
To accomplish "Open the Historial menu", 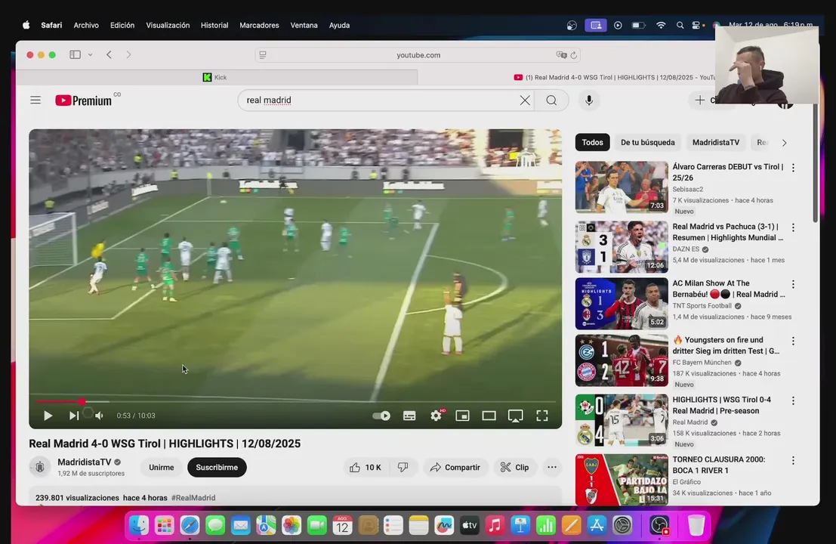I will (214, 25).
